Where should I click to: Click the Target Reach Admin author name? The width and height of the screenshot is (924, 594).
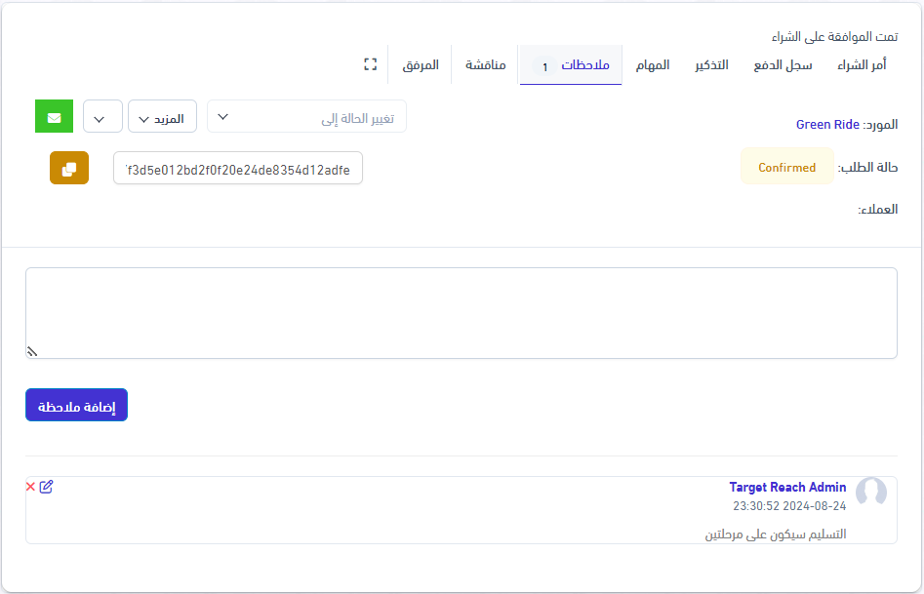click(x=787, y=487)
